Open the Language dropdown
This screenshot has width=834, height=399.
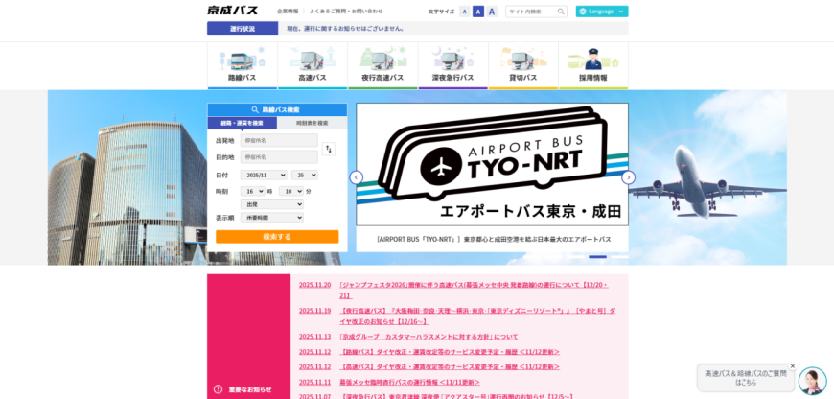pyautogui.click(x=602, y=12)
